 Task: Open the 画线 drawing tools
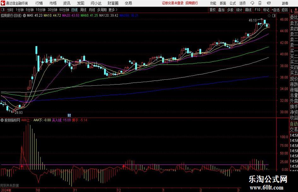click(x=248, y=10)
